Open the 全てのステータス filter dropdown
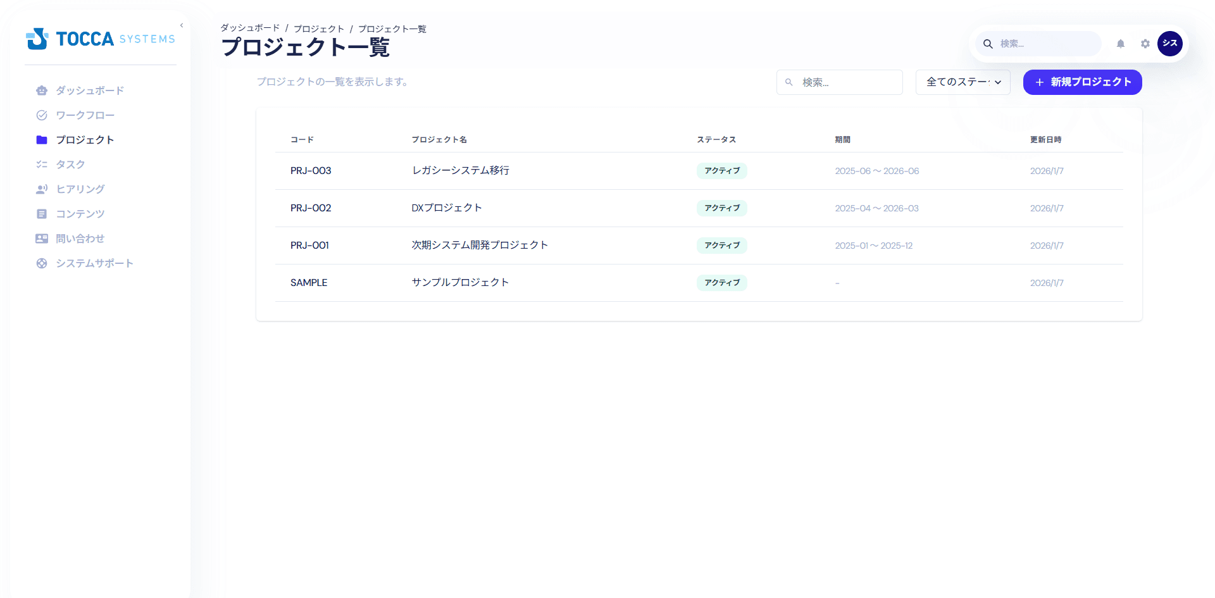The width and height of the screenshot is (1215, 598). 963,82
